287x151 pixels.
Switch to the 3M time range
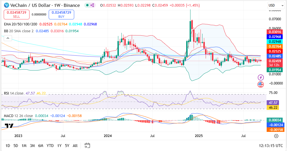pos(32,146)
